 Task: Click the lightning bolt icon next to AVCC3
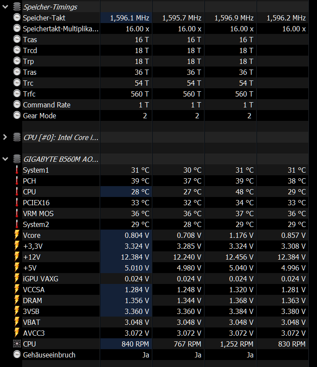pos(17,333)
